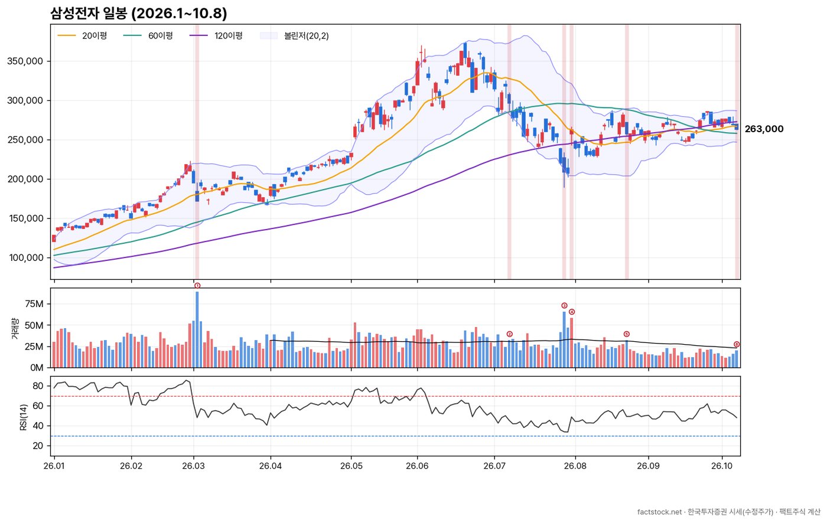The width and height of the screenshot is (827, 523).
Task: Select the RSI(14) axis title
Action: [24, 416]
